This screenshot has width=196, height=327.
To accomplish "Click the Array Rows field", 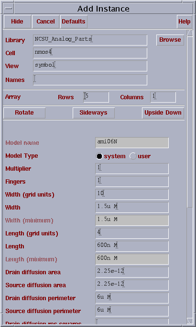I will [x=96, y=97].
